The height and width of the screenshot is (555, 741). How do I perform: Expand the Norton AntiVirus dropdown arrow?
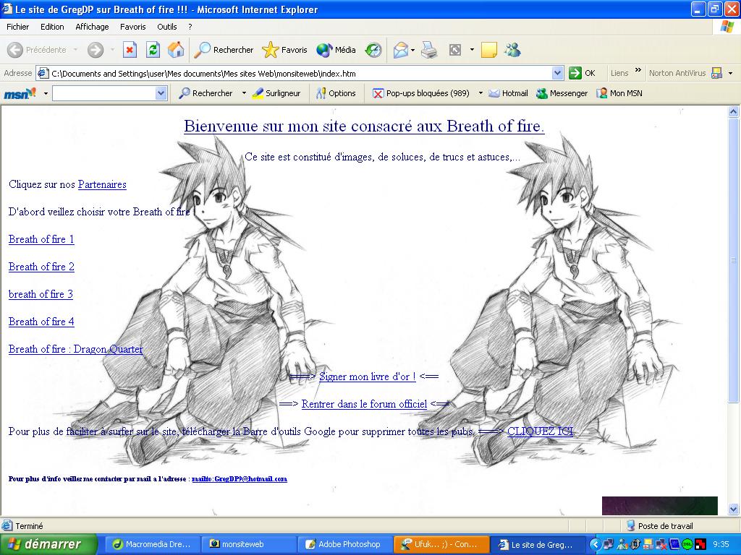click(731, 73)
